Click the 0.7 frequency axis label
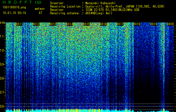This screenshot has width=176, height=112. point(2,92)
